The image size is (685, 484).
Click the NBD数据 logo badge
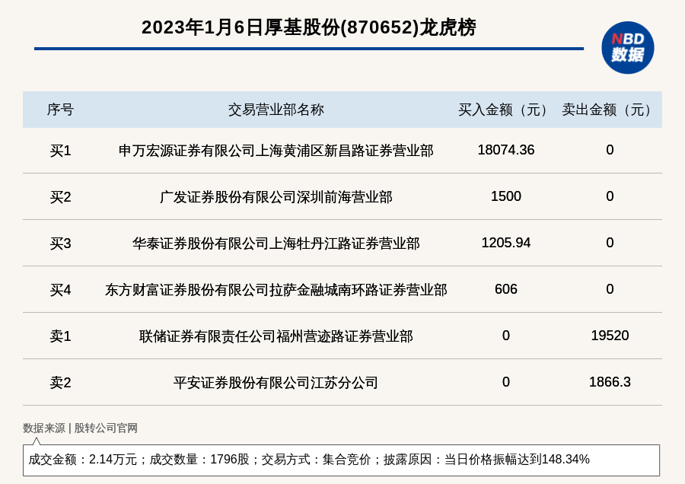[627, 48]
